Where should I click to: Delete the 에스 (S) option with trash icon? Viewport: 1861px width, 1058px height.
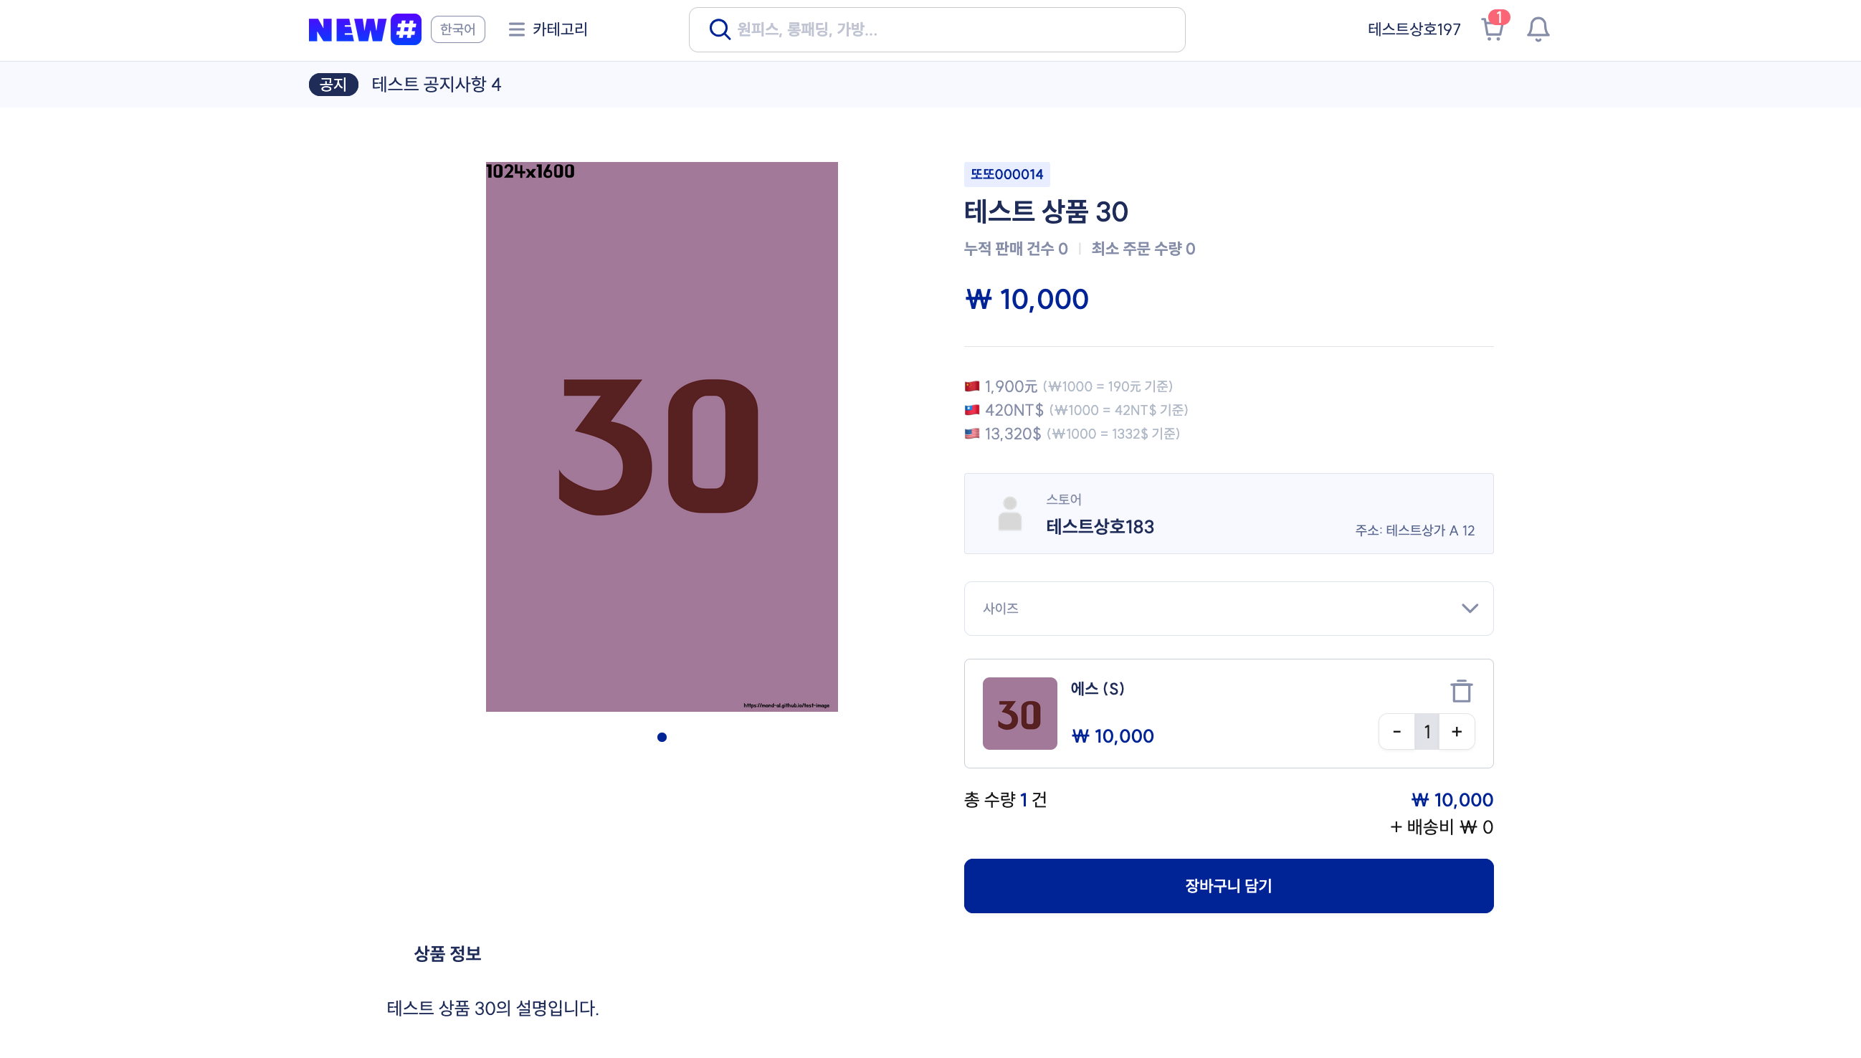pyautogui.click(x=1461, y=691)
